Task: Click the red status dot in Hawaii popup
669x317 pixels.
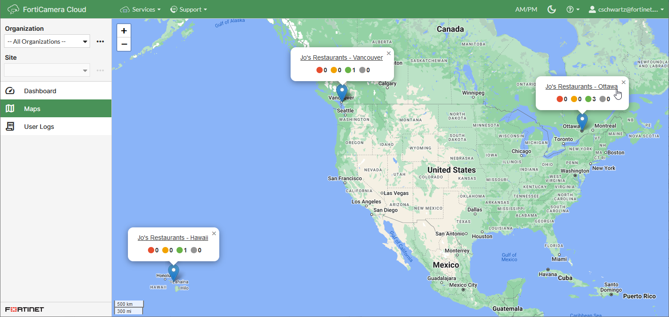Action: tap(151, 250)
